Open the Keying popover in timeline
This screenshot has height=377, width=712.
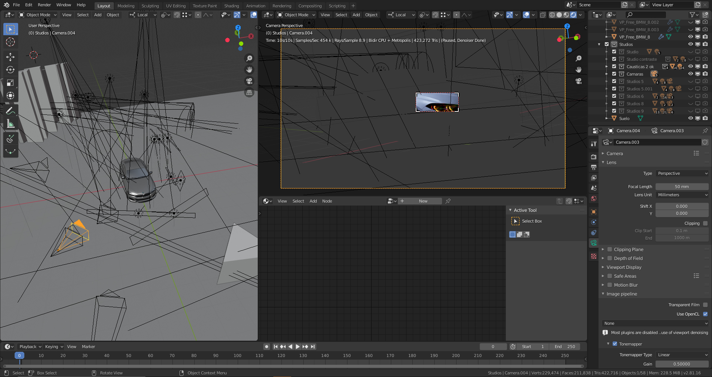(x=54, y=347)
